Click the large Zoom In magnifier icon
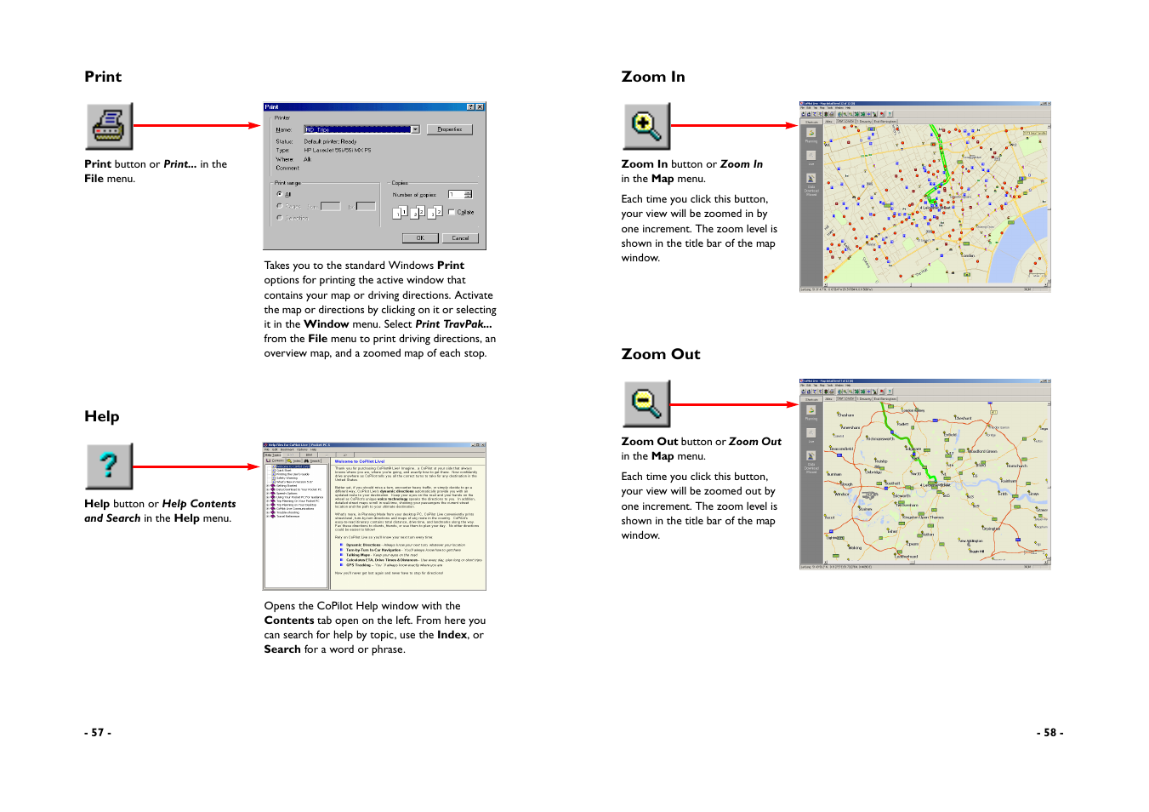 pos(646,126)
